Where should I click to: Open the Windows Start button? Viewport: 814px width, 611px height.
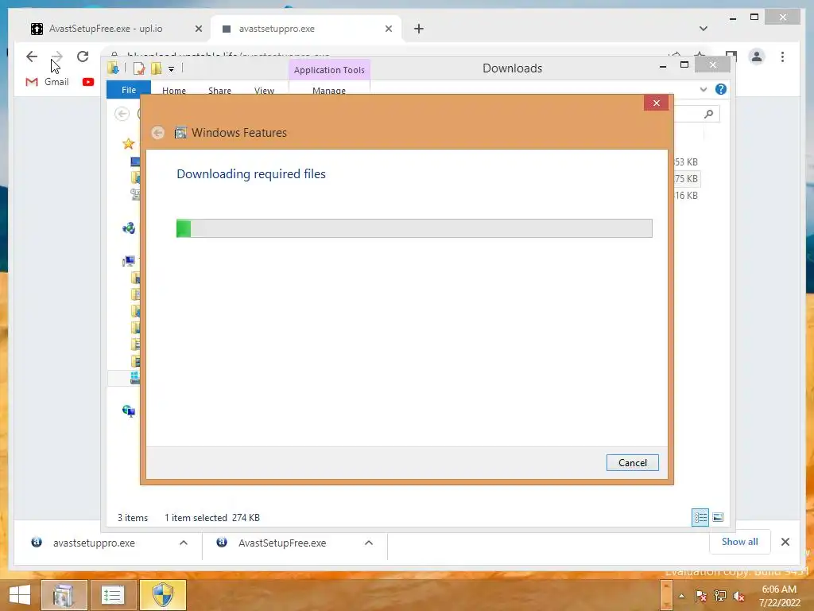(x=20, y=595)
